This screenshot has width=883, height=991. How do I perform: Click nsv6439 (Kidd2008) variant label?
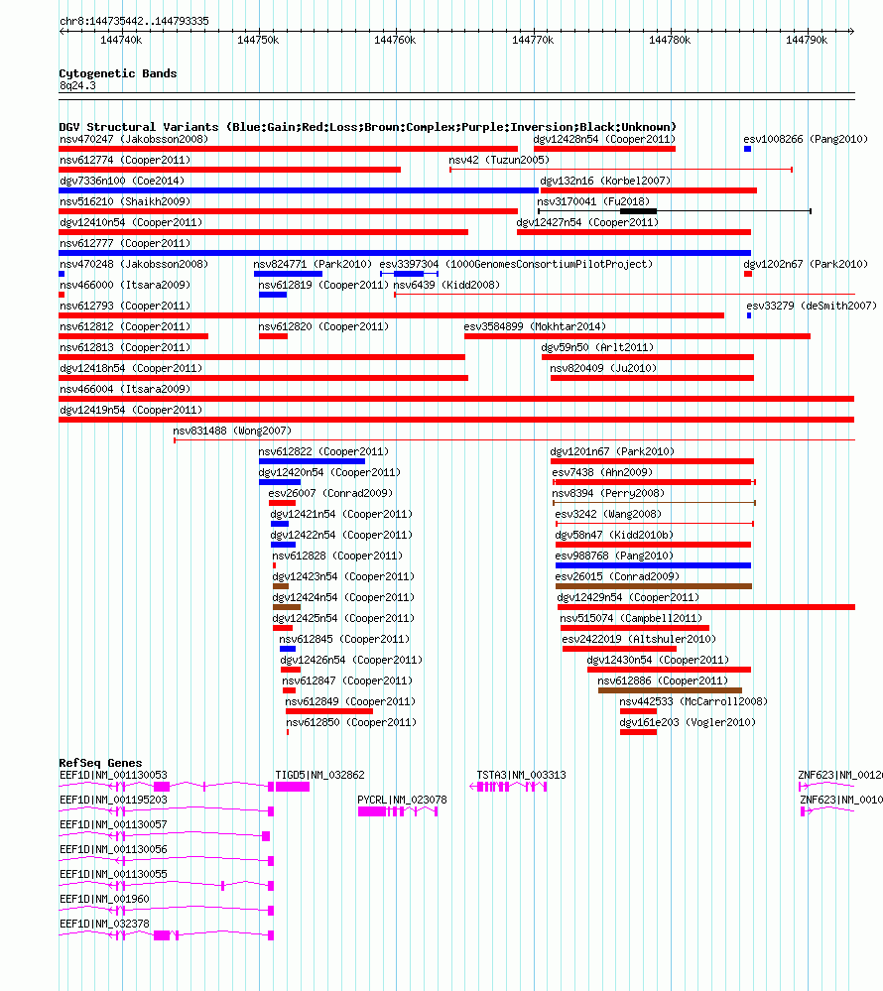tap(446, 285)
